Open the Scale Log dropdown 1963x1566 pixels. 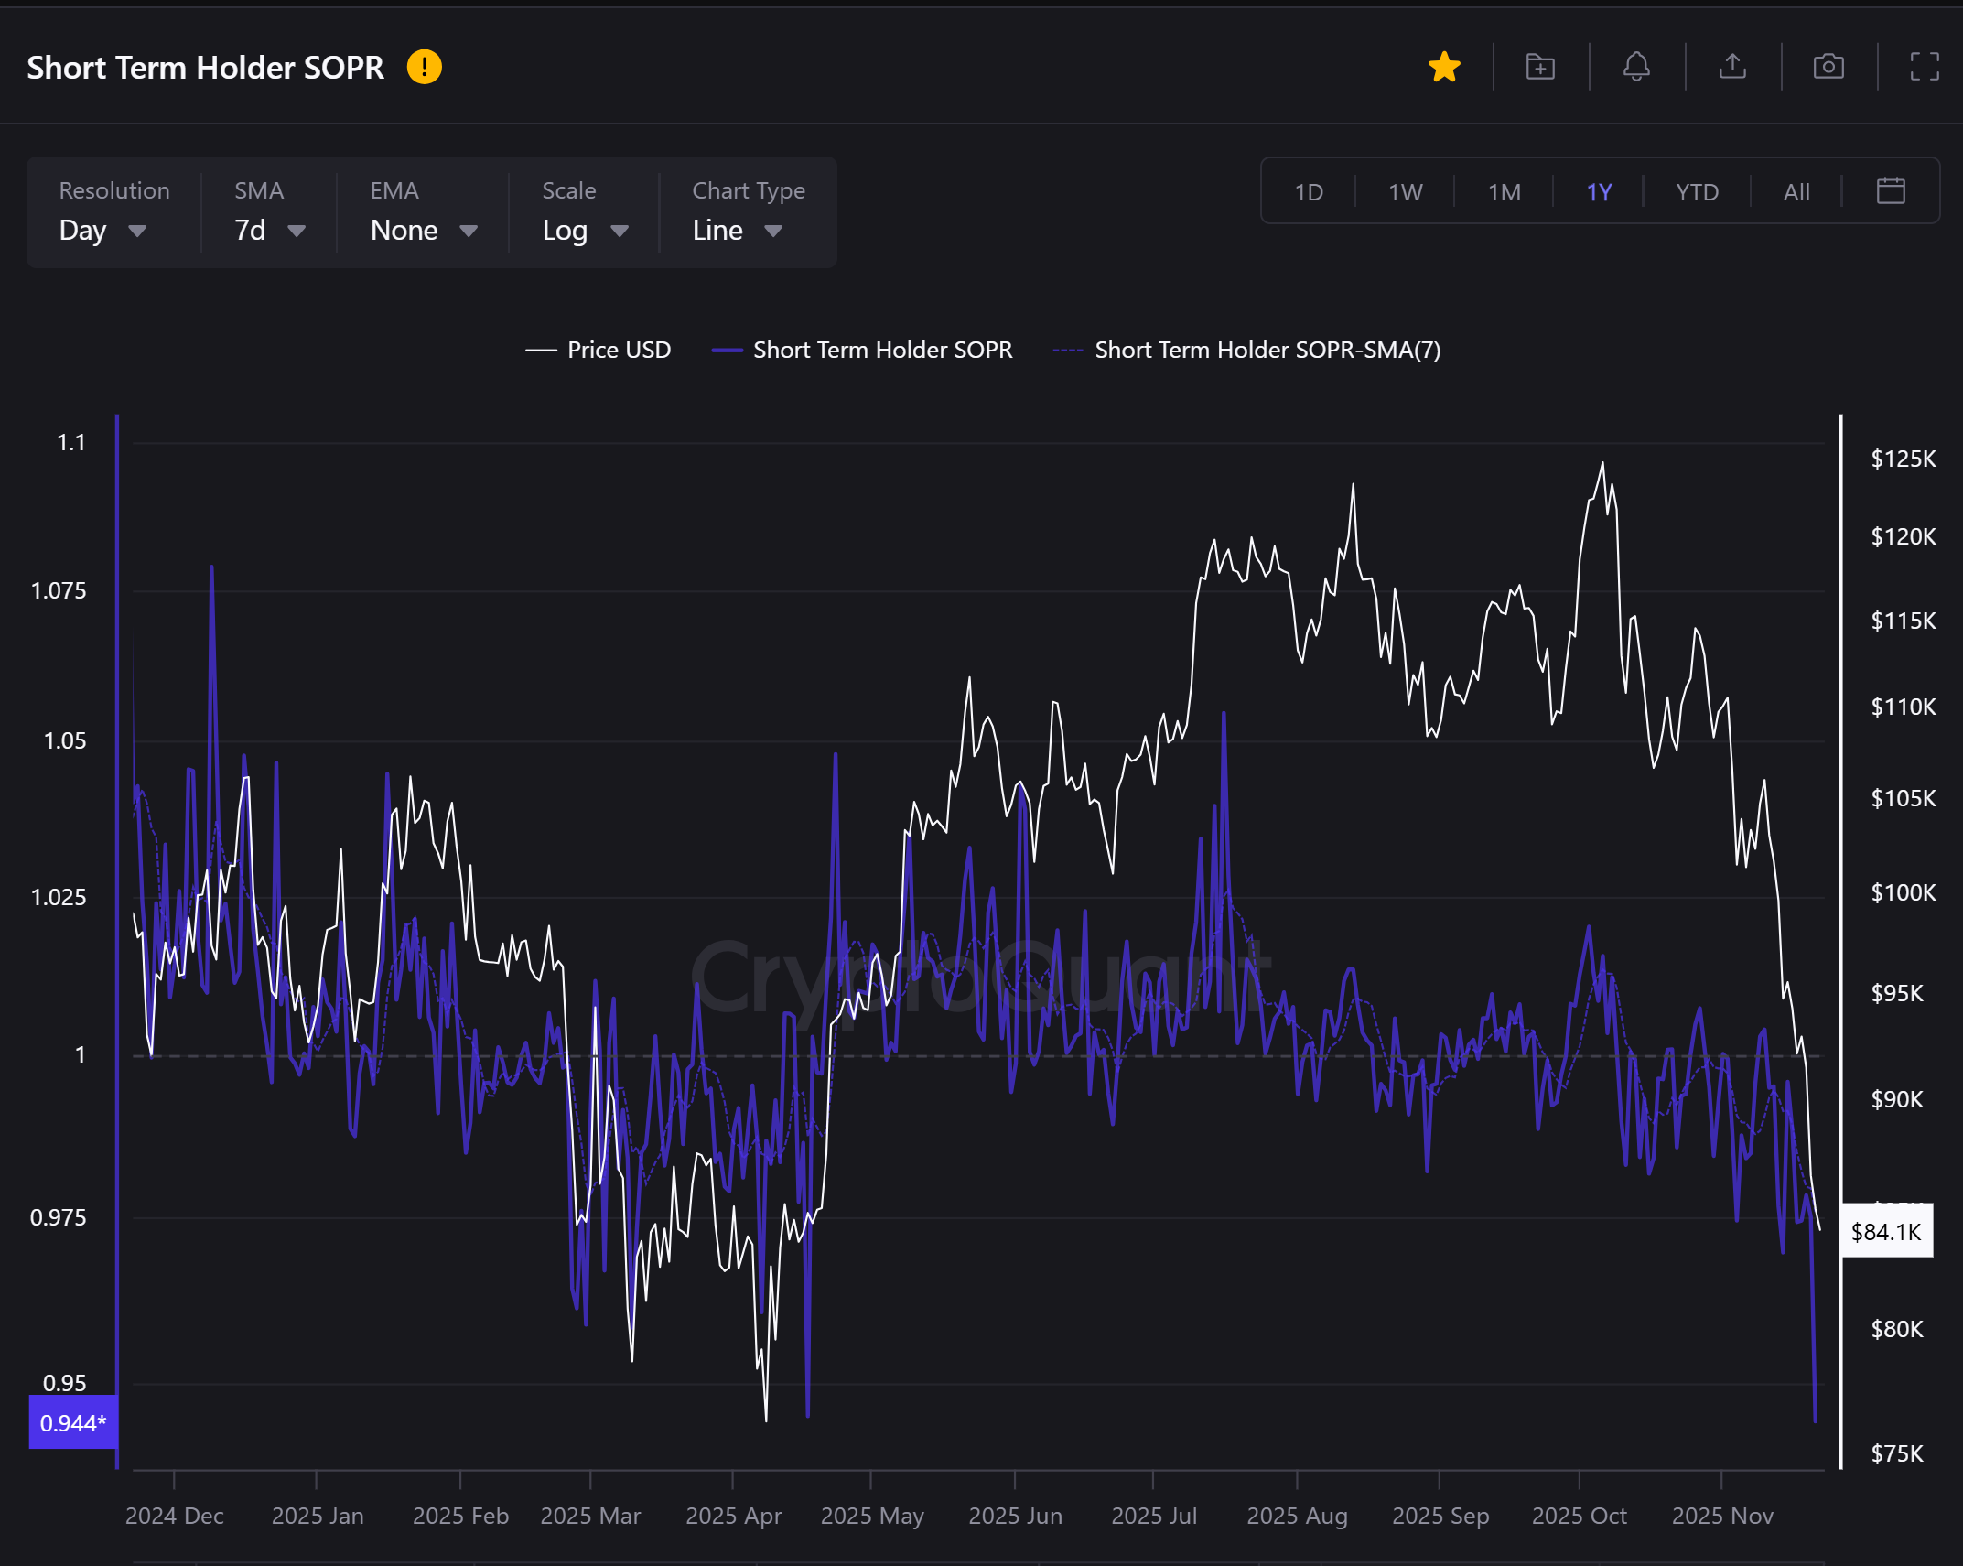pyautogui.click(x=584, y=230)
